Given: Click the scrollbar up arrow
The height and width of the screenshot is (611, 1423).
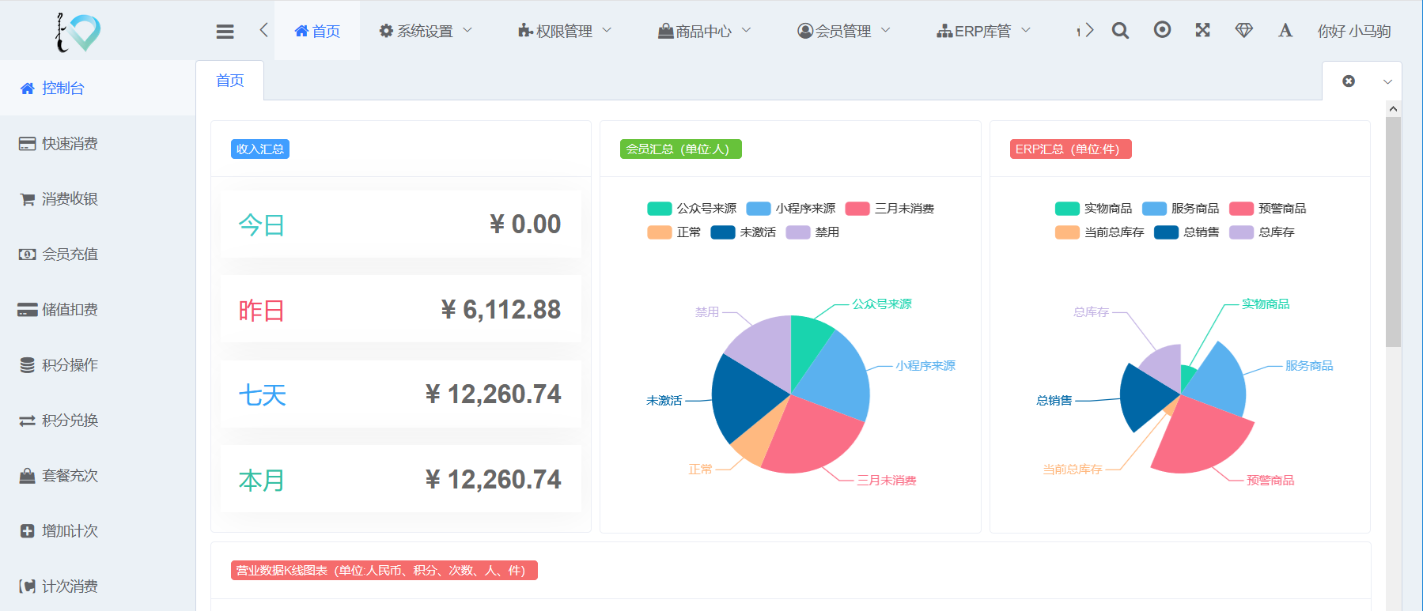Looking at the screenshot, I should point(1393,108).
